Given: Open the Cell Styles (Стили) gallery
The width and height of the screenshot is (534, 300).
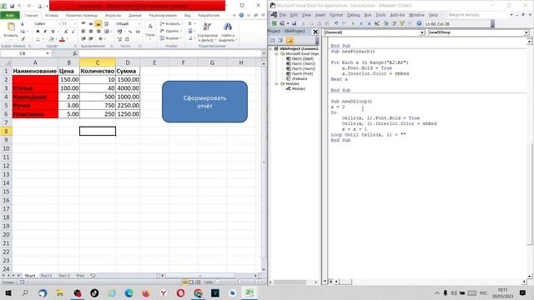Looking at the screenshot, I should (150, 30).
